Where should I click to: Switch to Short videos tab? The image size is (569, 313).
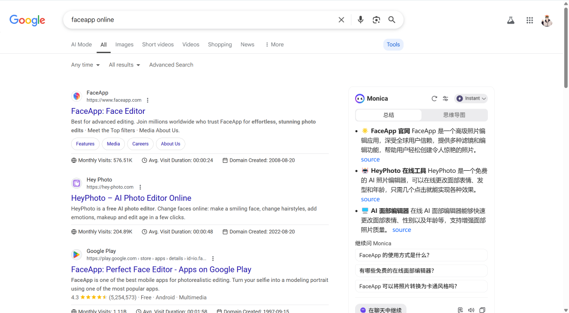coord(158,44)
